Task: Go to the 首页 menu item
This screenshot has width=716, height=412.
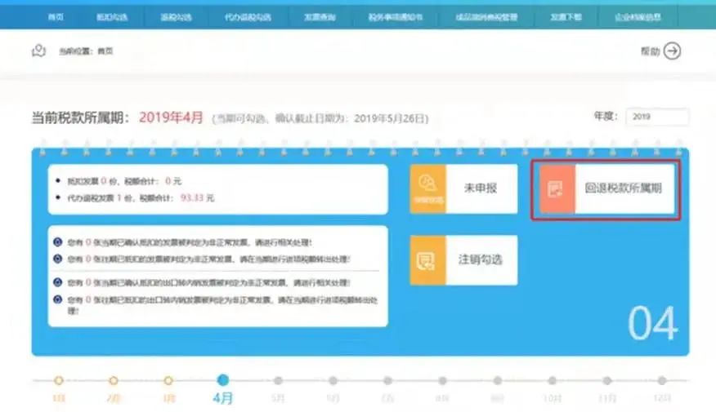Action: (x=56, y=16)
